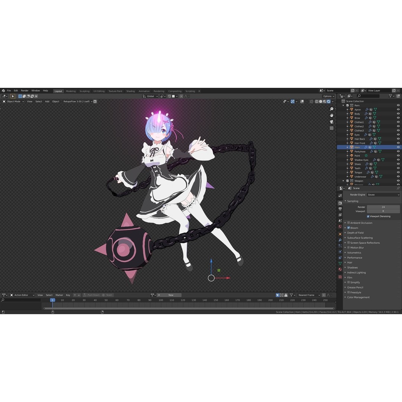Open the viewport Add menu
The height and width of the screenshot is (402, 402).
(x=47, y=102)
